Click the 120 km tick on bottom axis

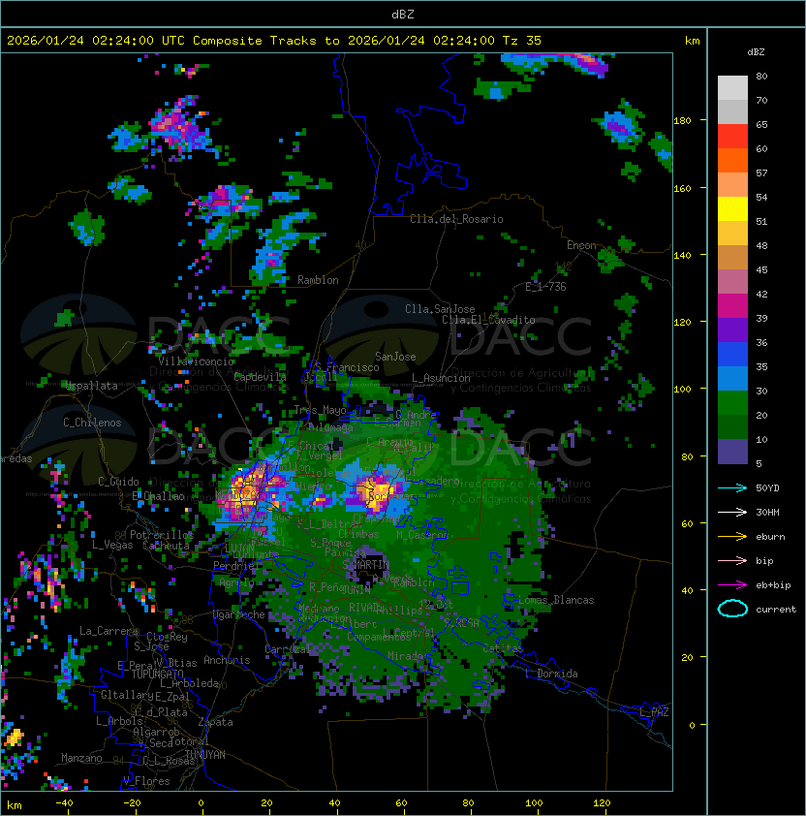click(602, 803)
